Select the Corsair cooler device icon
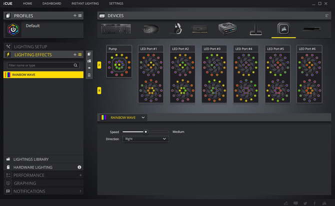 point(283,29)
